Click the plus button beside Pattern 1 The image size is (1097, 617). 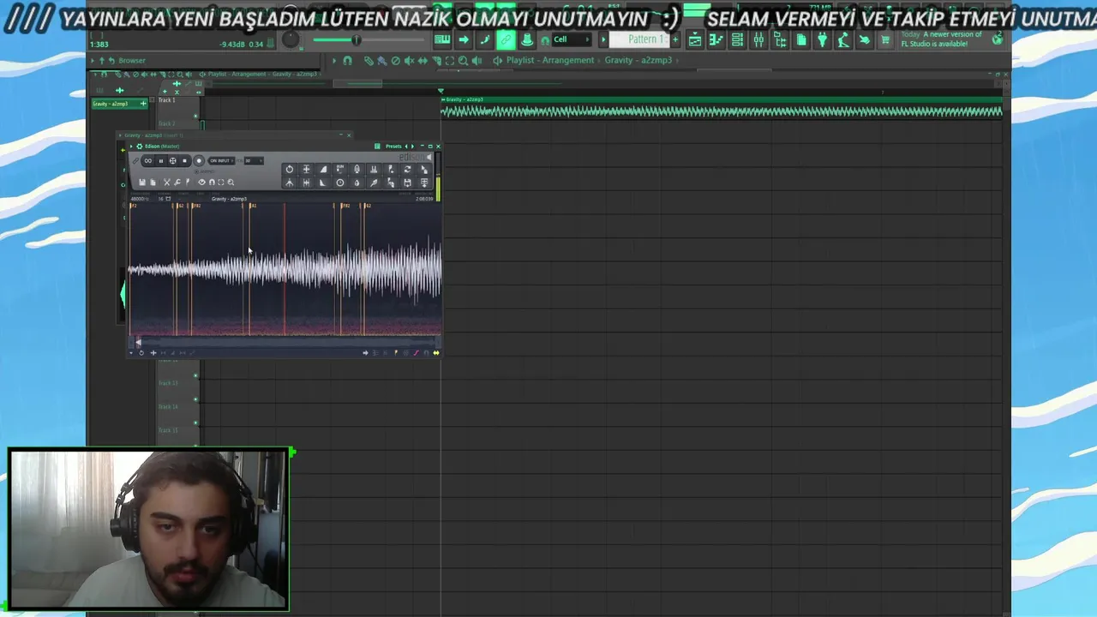[x=674, y=39]
